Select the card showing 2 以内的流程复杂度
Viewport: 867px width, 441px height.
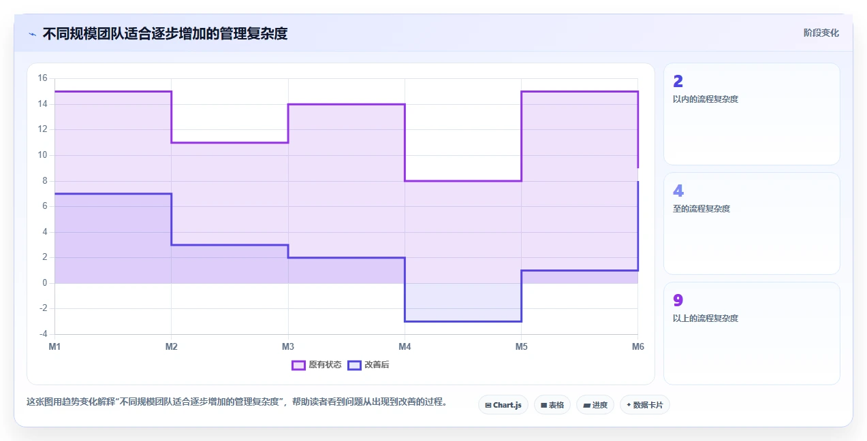tap(752, 114)
